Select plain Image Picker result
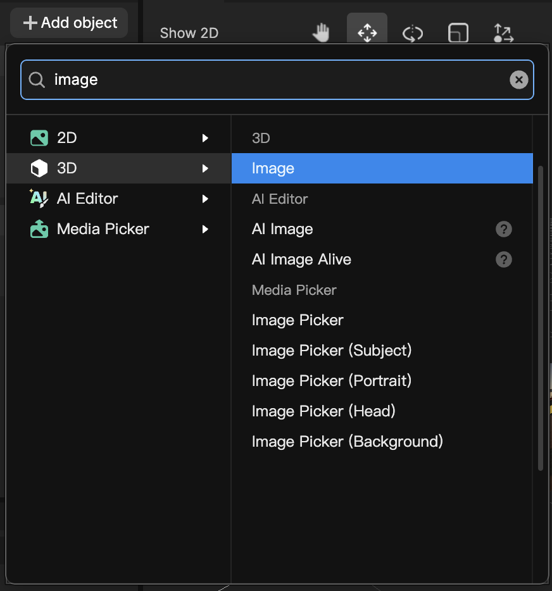 click(x=382, y=320)
